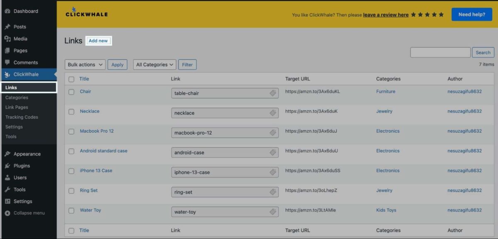Select the iPhone 13 Case row checkbox
The height and width of the screenshot is (239, 498).
(x=71, y=171)
